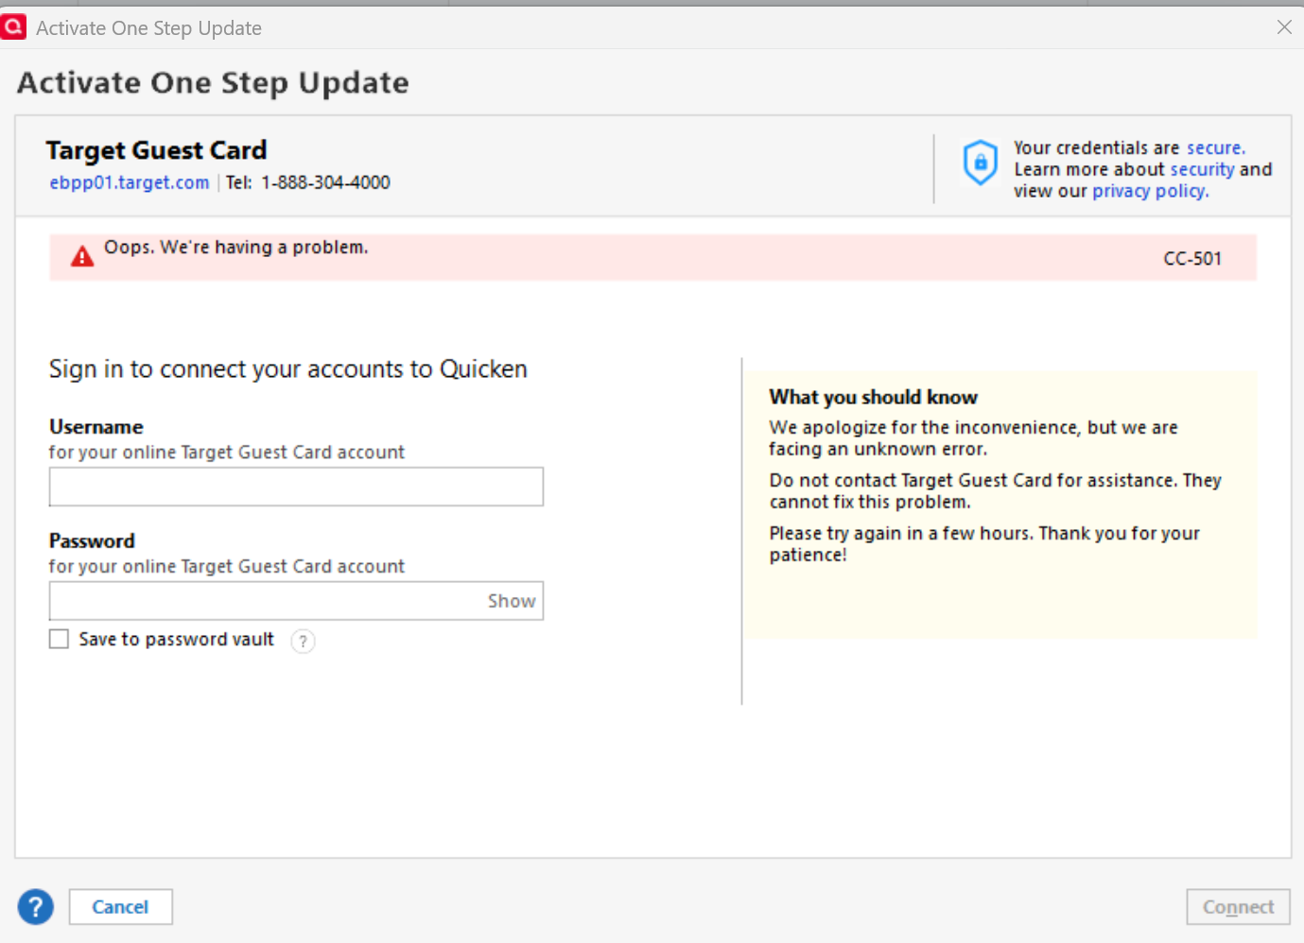
Task: Click the telephone number 1-888-304-4000
Action: [325, 182]
